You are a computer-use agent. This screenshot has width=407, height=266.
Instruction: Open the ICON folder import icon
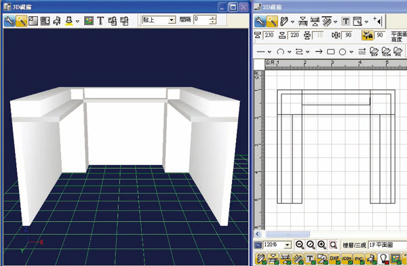pyautogui.click(x=386, y=52)
